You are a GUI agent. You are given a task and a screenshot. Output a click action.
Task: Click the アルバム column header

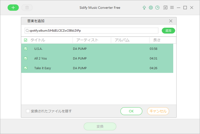[x=122, y=40]
